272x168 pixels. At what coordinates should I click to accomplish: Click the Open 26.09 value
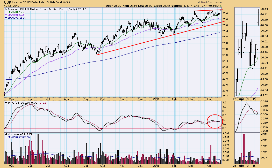(x=114, y=6)
